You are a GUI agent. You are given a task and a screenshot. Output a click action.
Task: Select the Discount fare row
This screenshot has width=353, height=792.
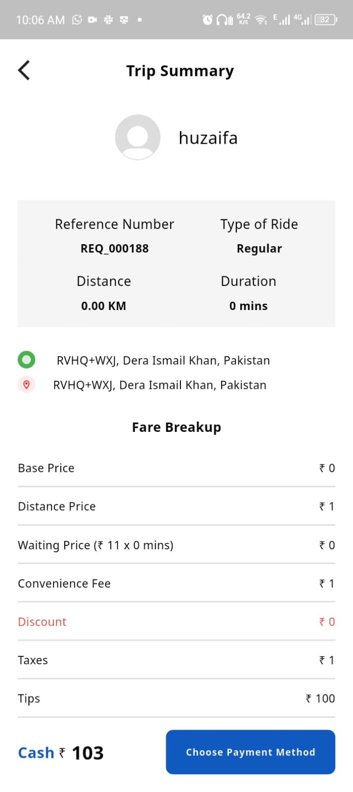tap(176, 622)
